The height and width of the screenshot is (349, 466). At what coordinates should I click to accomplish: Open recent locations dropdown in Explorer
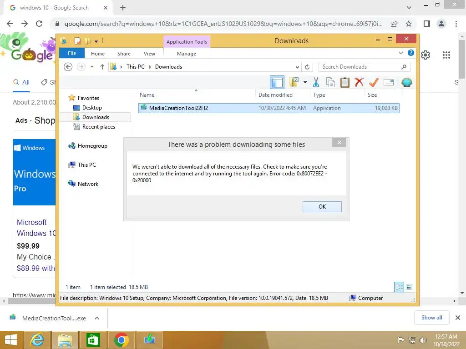click(92, 67)
